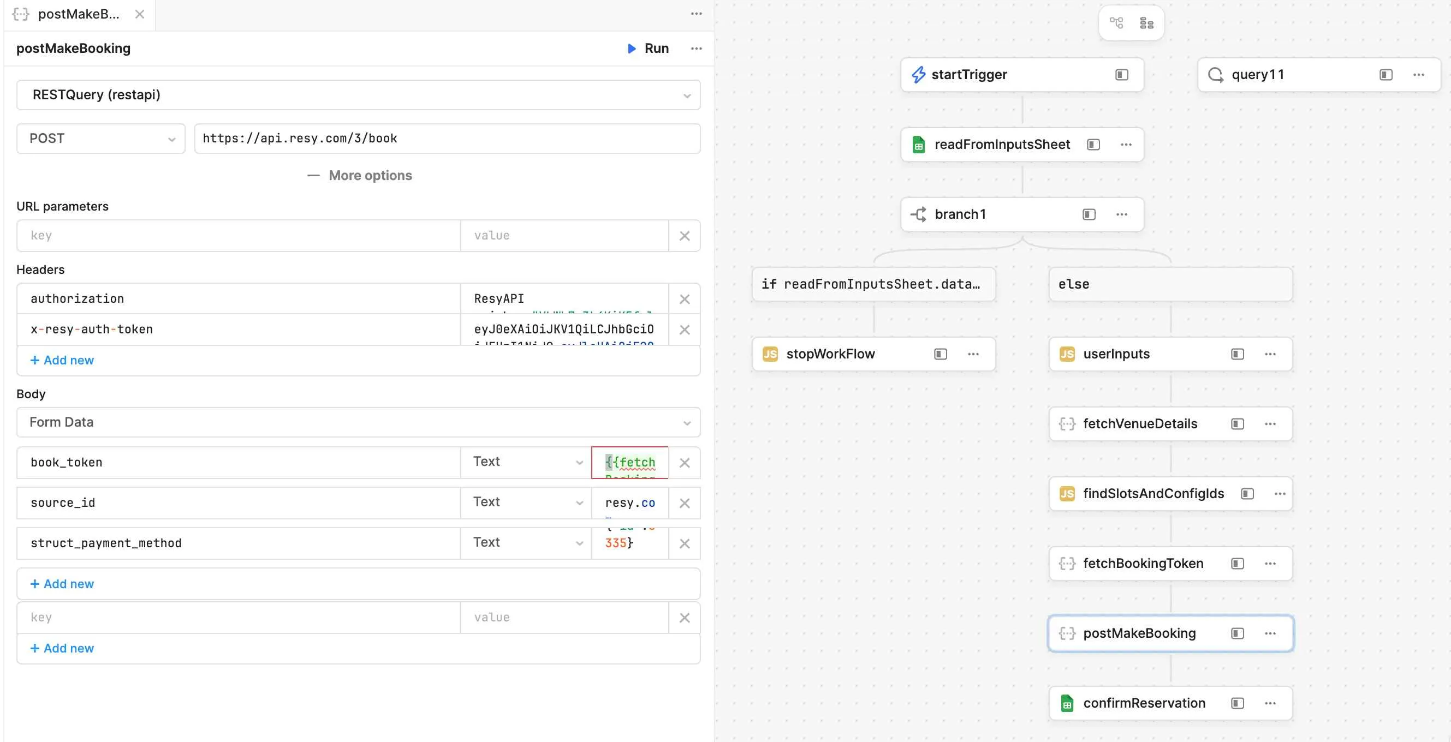Delete the authorization header row
1451x742 pixels.
click(x=685, y=299)
